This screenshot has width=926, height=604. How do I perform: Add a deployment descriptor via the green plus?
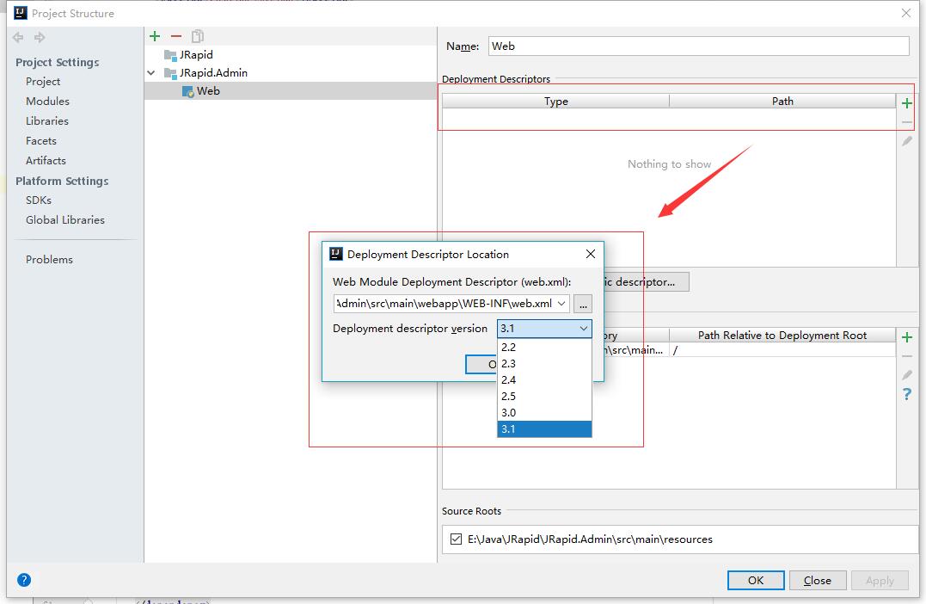[x=907, y=103]
